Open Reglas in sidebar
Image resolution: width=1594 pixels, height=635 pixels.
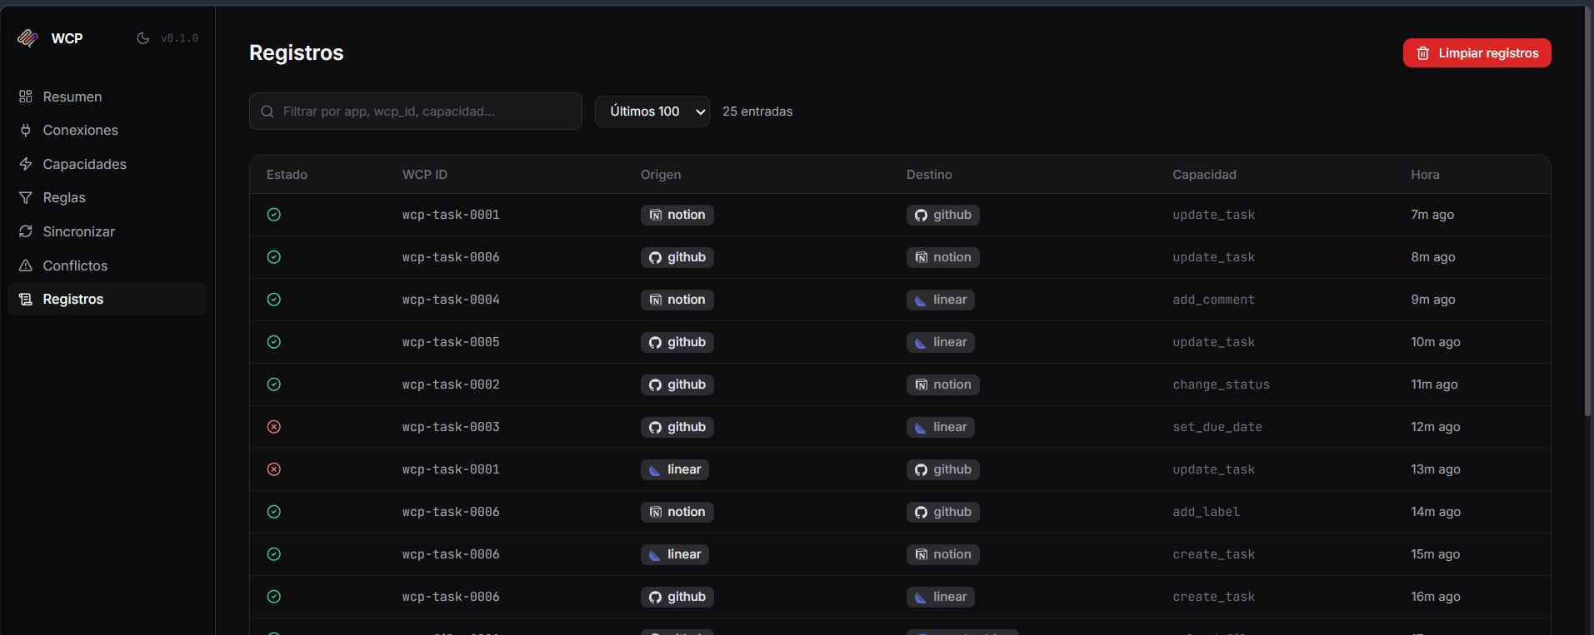pos(107,197)
